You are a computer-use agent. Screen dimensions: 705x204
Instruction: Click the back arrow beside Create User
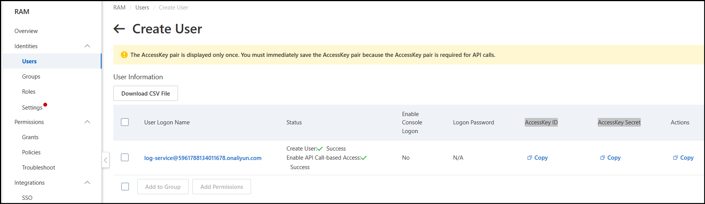pos(119,29)
